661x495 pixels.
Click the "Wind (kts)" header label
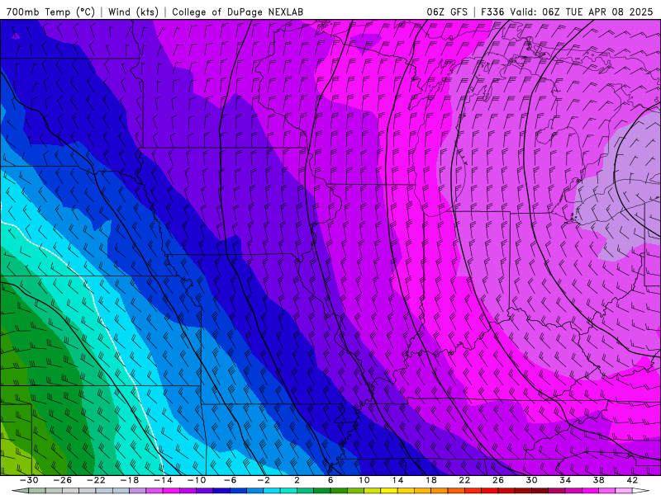coord(133,12)
